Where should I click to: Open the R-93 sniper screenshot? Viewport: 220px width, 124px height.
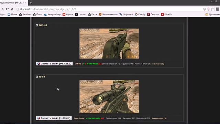coord(109,96)
